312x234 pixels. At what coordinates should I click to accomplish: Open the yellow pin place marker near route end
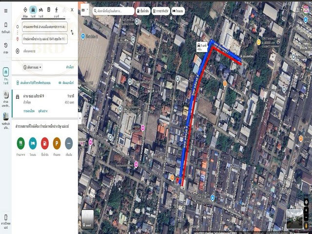point(258,42)
